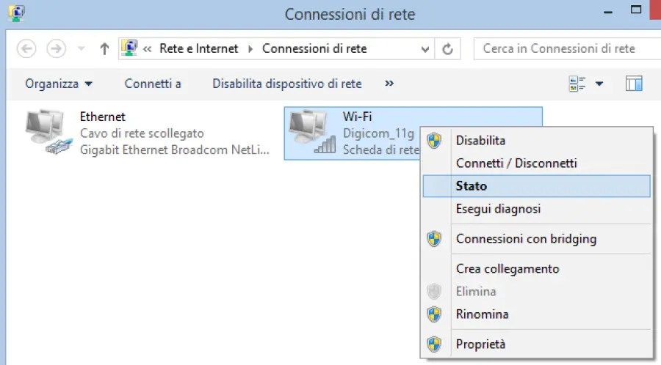Choose Disabilita in context menu

536,141
